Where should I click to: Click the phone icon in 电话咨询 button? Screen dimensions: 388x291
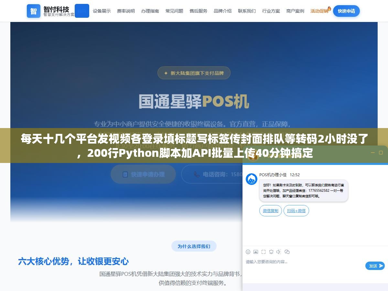coord(197,174)
